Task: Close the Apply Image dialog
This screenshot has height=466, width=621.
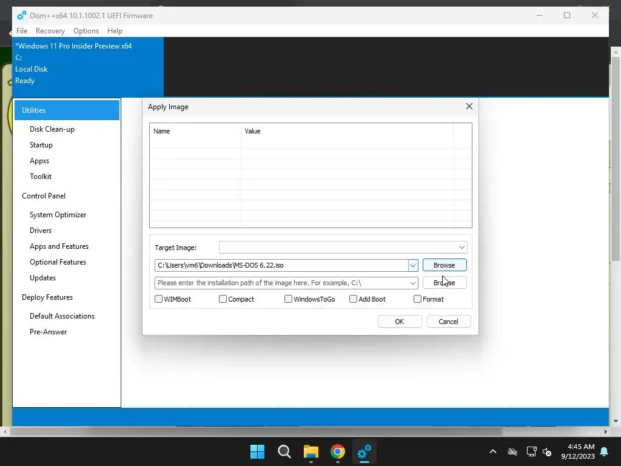Action: click(469, 106)
